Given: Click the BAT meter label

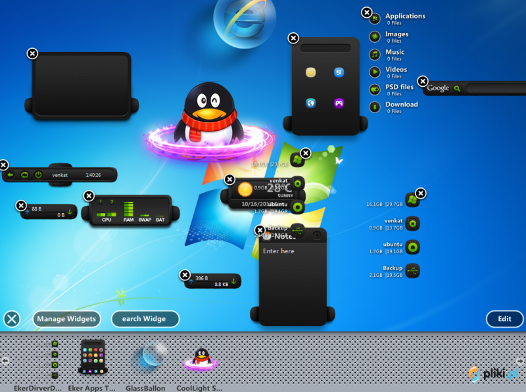Looking at the screenshot, I should (x=160, y=220).
